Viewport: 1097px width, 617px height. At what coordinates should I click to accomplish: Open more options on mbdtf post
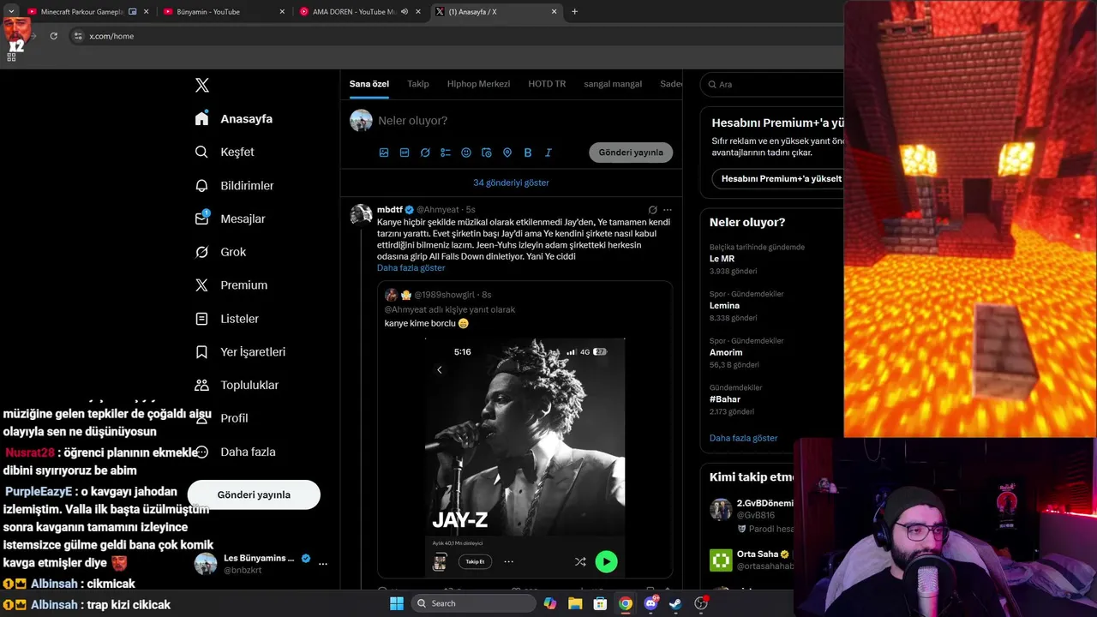[668, 209]
